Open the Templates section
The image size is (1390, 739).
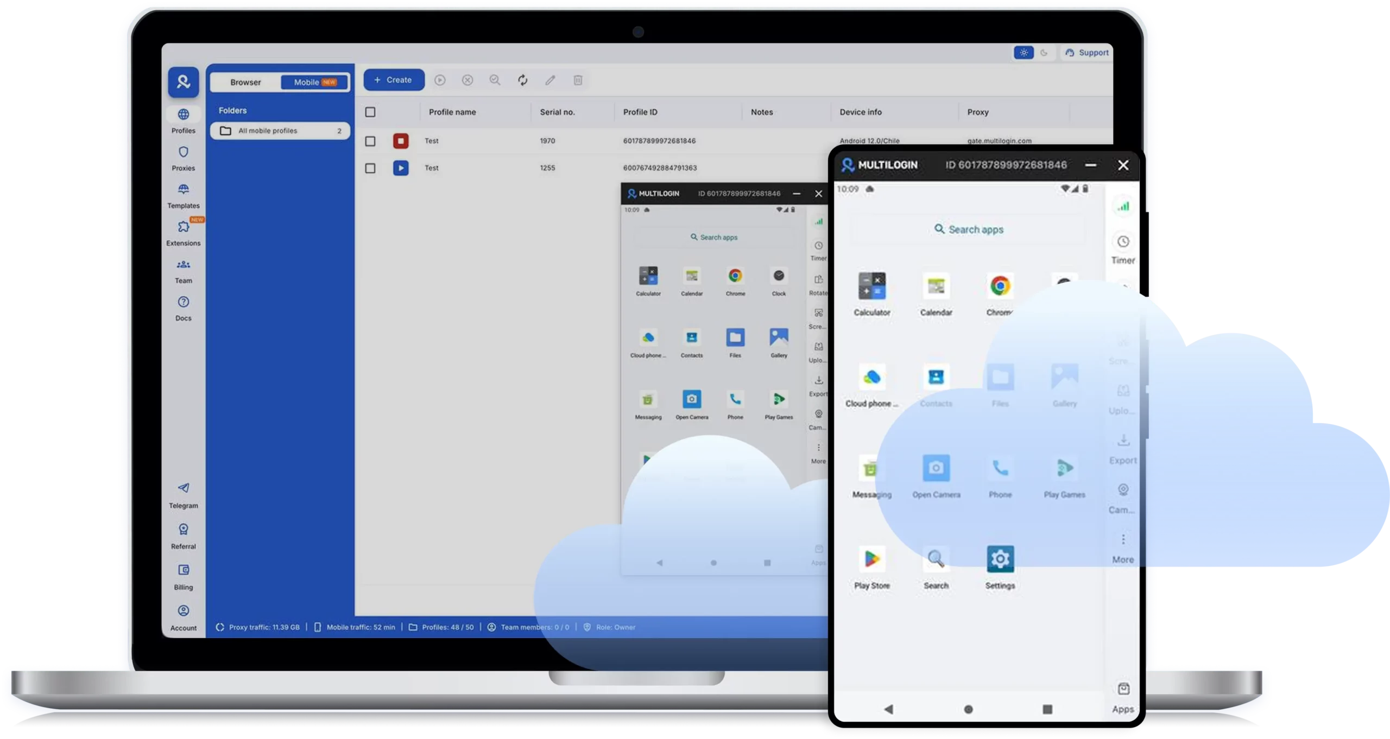184,195
